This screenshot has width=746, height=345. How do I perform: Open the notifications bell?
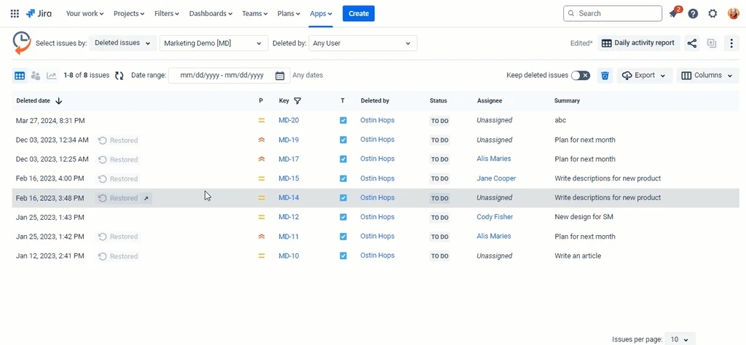tap(673, 13)
